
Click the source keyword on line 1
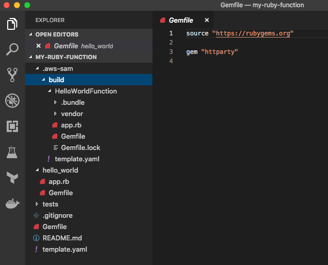tap(197, 33)
